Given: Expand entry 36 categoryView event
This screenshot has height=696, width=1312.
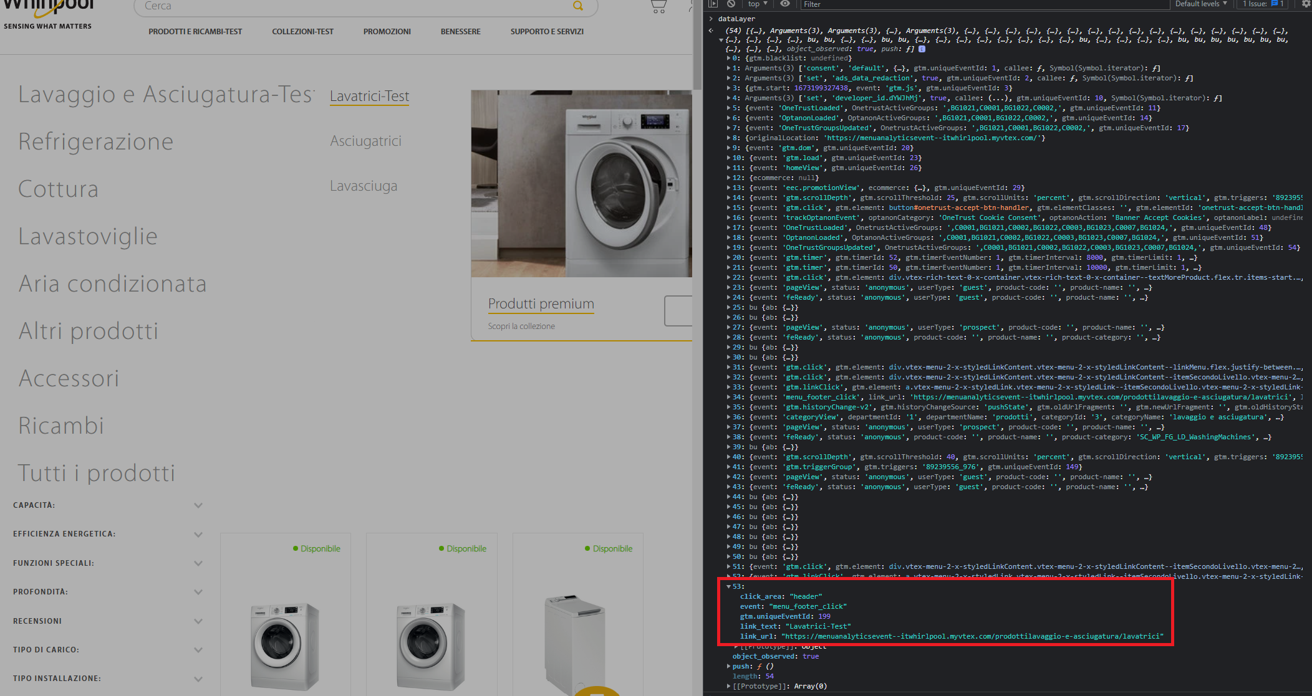Looking at the screenshot, I should click(x=728, y=417).
